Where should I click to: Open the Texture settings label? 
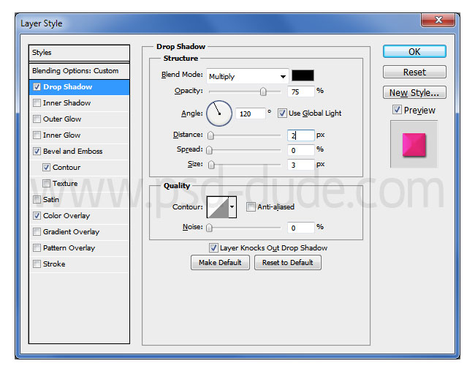pyautogui.click(x=65, y=183)
